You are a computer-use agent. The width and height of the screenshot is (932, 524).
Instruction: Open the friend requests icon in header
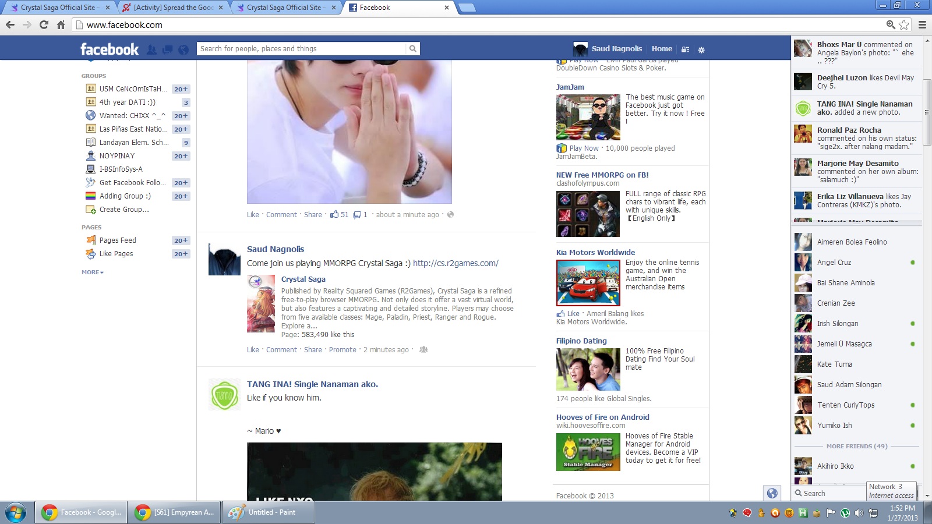coord(151,50)
